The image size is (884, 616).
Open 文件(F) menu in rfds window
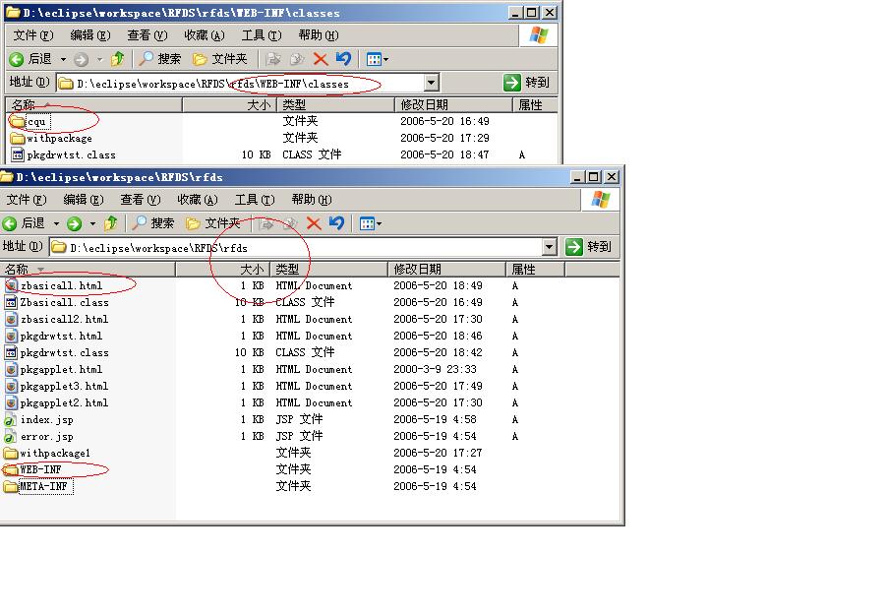27,200
